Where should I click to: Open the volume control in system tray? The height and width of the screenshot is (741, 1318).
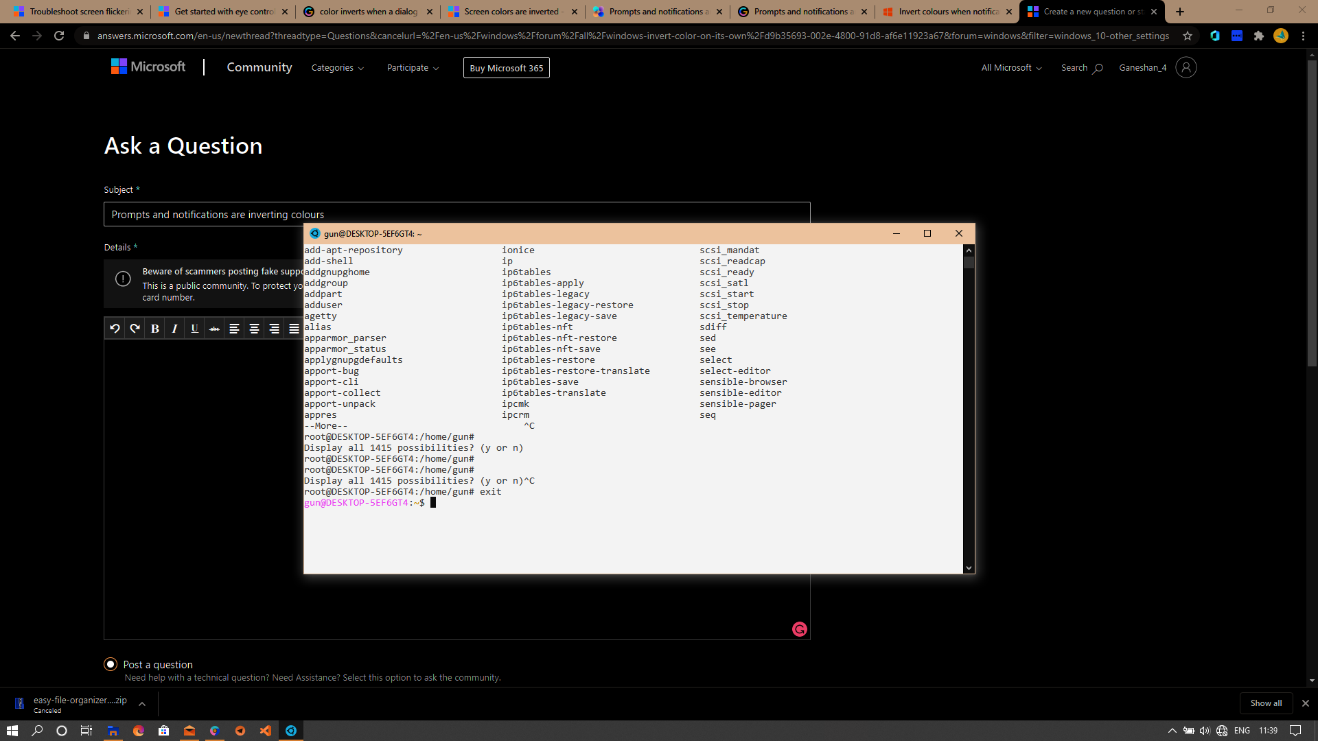[1205, 731]
